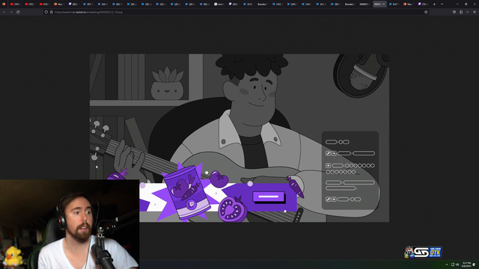Show hidden system tray icons
Screen dimensions: 479x269
point(447,265)
